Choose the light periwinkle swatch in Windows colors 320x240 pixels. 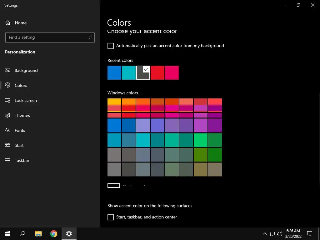143,125
